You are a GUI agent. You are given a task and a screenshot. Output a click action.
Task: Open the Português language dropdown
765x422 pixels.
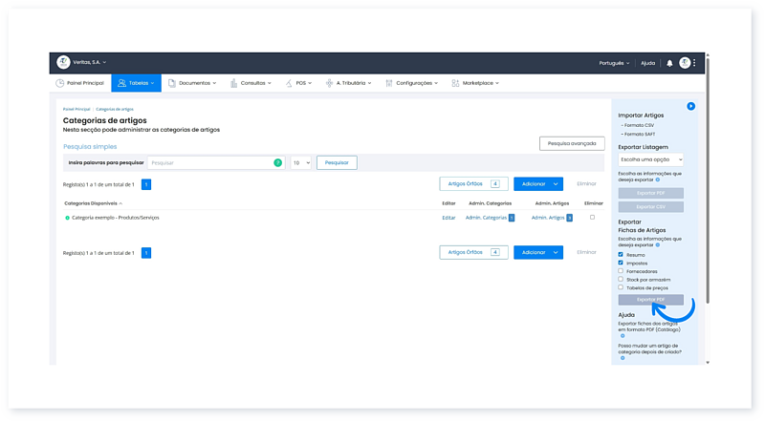click(612, 63)
